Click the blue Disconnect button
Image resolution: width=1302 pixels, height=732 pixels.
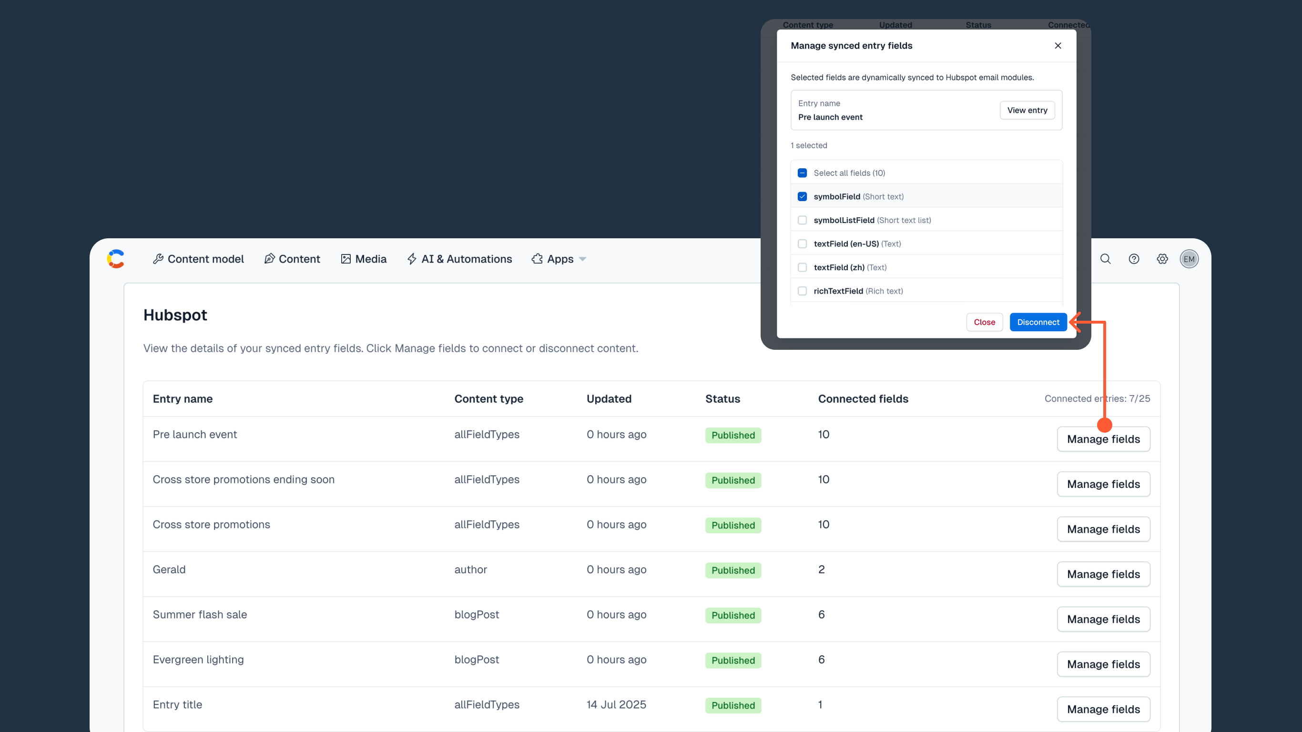pyautogui.click(x=1038, y=322)
